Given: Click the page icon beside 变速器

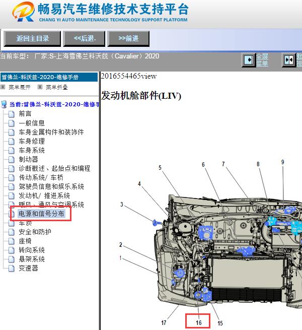Looking at the screenshot, I should click(12, 268).
